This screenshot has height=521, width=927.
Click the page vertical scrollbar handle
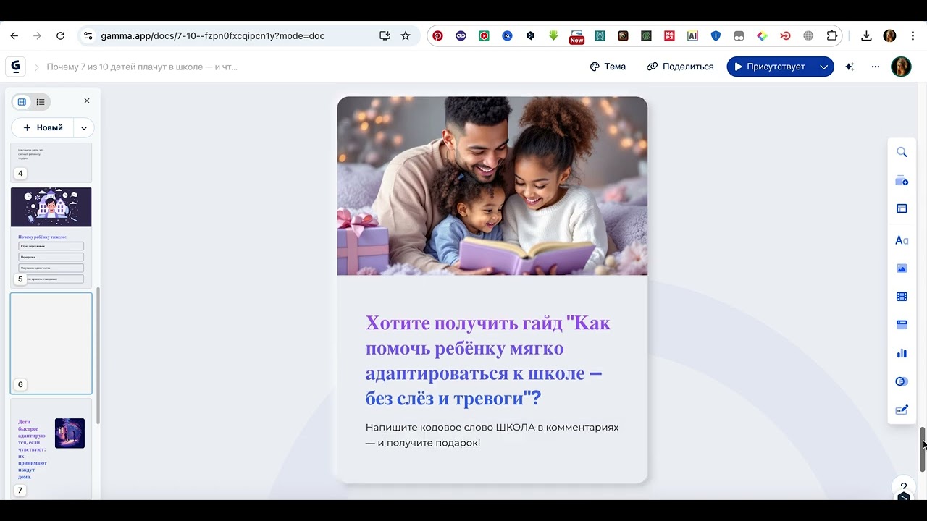tap(923, 449)
